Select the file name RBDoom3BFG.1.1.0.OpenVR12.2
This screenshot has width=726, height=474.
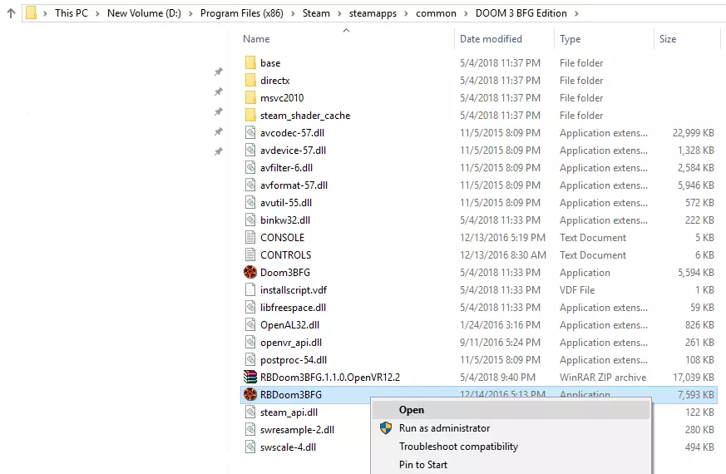[330, 378]
